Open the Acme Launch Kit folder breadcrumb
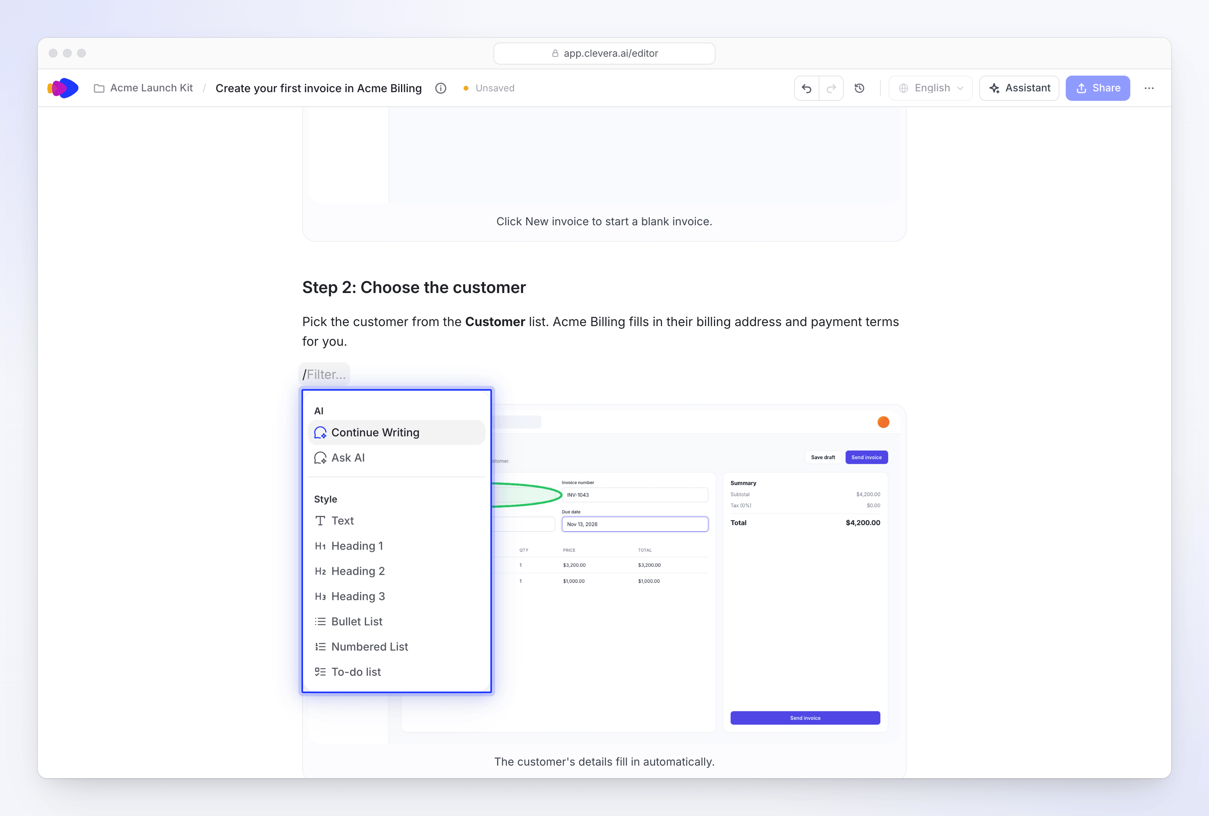The width and height of the screenshot is (1209, 816). coord(143,88)
